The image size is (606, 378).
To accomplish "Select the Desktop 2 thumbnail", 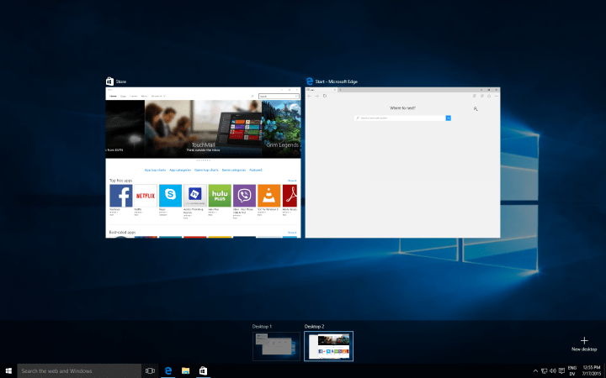I will (328, 346).
